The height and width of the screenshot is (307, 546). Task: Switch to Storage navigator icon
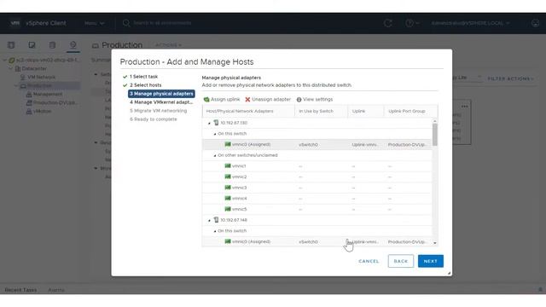click(x=52, y=45)
